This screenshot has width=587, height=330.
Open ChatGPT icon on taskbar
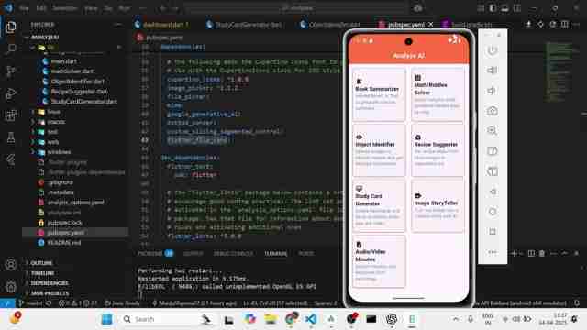pos(392,319)
